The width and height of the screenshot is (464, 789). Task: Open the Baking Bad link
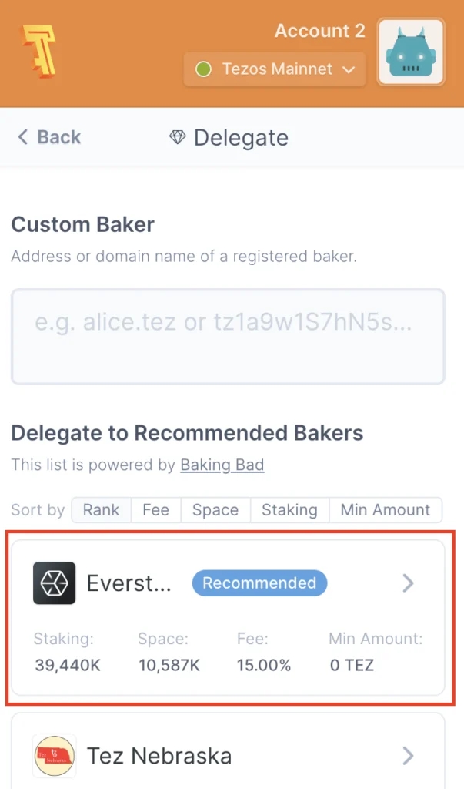[222, 465]
